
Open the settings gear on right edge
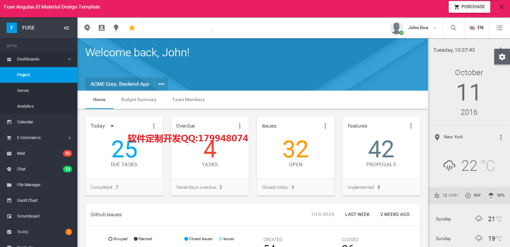click(x=502, y=57)
